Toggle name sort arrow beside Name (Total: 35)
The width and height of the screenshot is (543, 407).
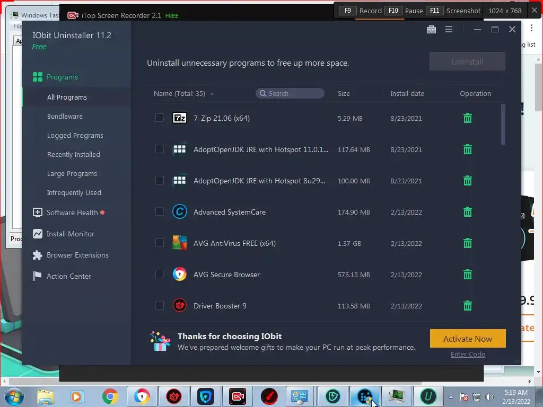(x=212, y=94)
